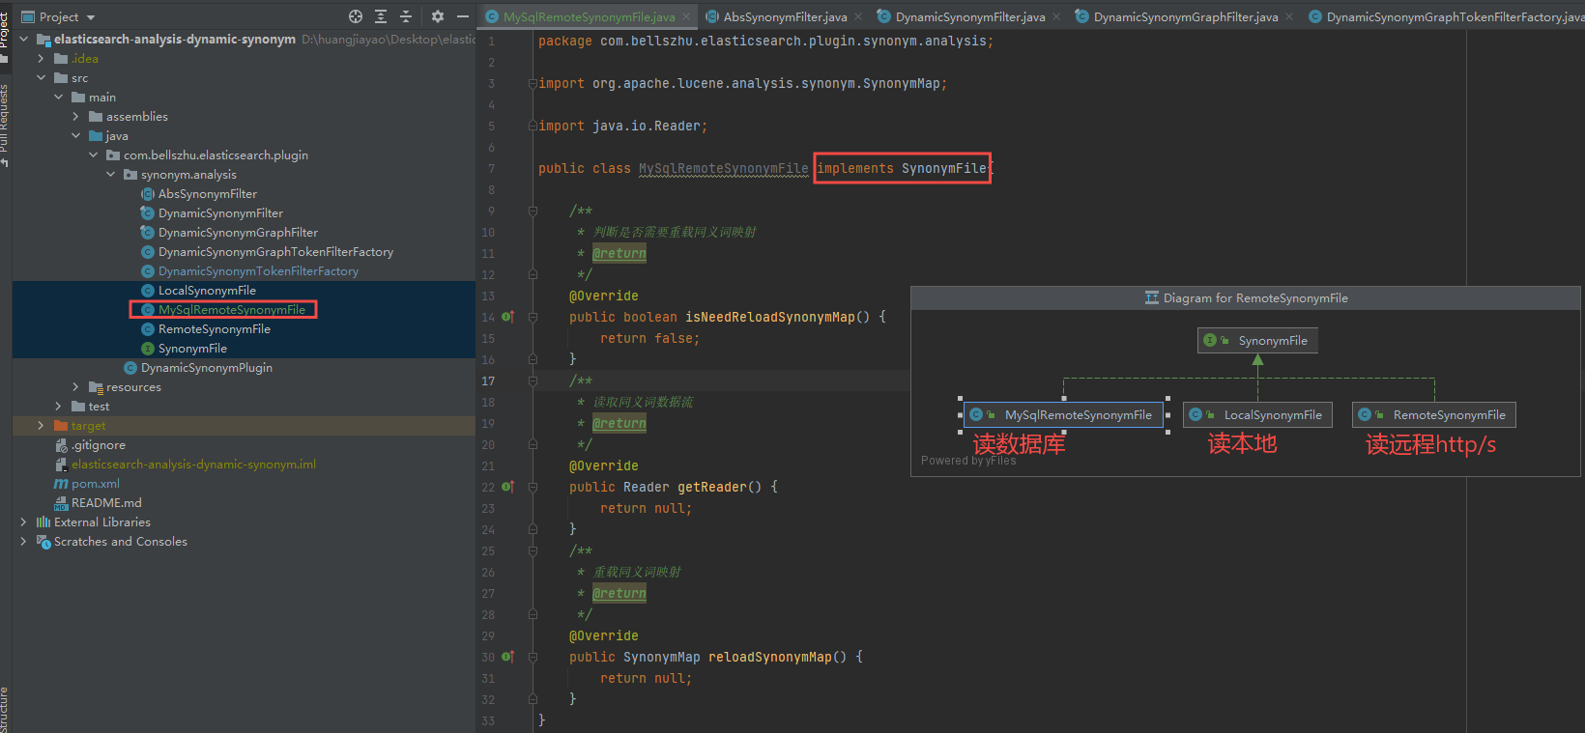Select DynamicSynonymGraphTokenFilterFactory in tree
The image size is (1585, 733).
275,251
